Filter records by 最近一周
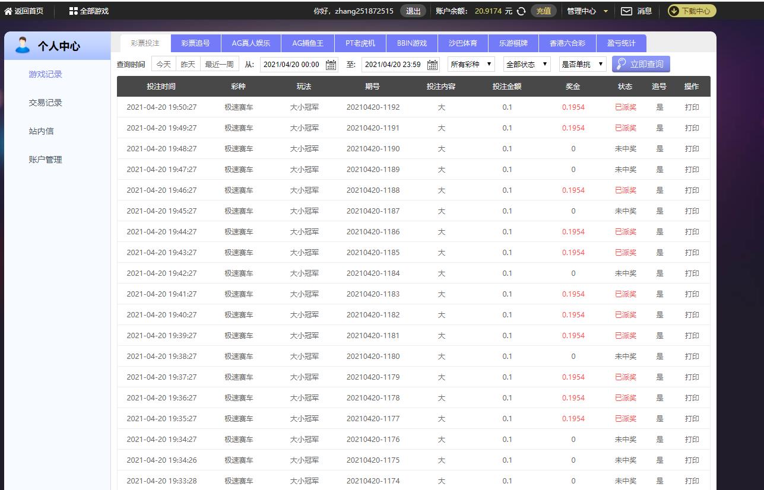 coord(219,64)
